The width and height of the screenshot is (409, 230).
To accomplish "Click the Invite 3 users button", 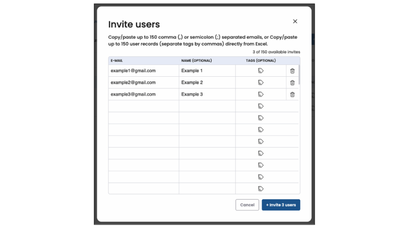I will 281,205.
